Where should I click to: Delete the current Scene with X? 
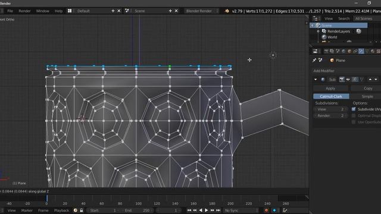(x=176, y=11)
